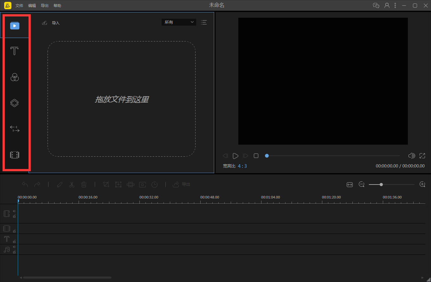Lock the overlay video track

coord(14,231)
